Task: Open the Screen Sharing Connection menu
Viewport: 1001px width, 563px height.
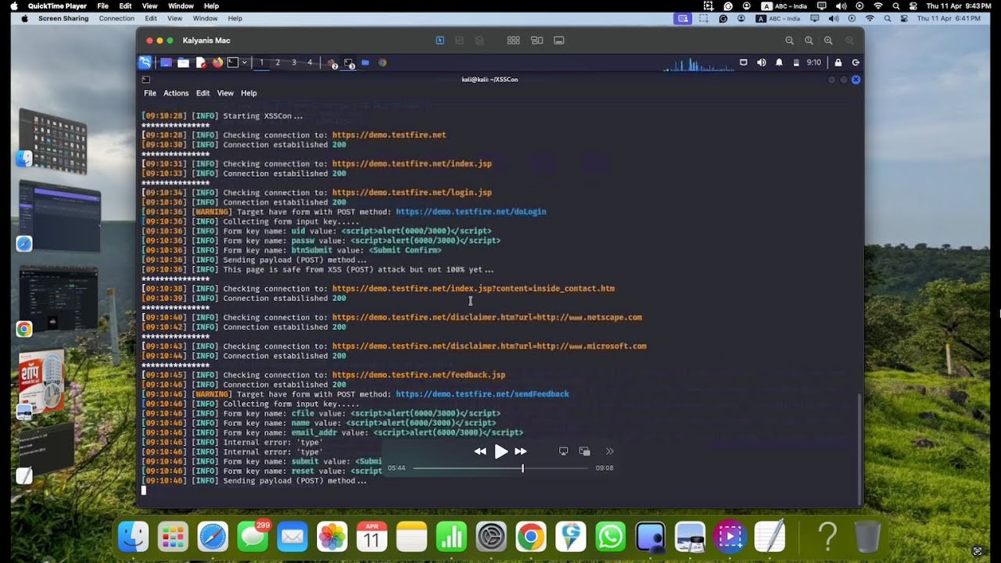Action: tap(117, 18)
